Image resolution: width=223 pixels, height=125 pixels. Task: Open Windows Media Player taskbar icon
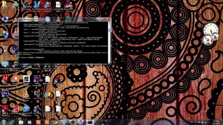(x=30, y=122)
